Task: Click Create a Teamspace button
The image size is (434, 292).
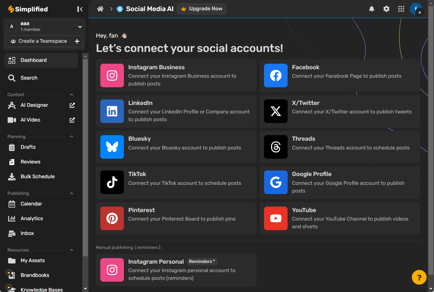Action: pos(44,41)
